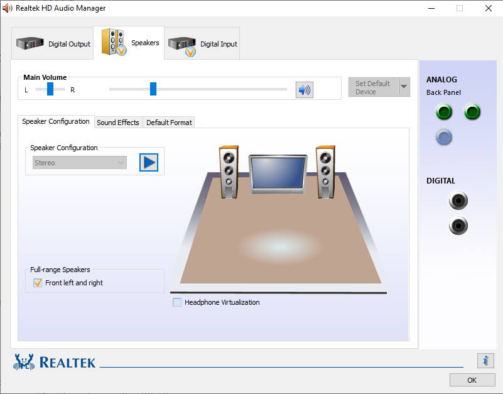Click the Main Volume label
The width and height of the screenshot is (503, 394).
pyautogui.click(x=45, y=77)
